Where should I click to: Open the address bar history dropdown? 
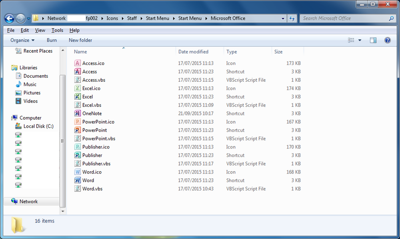click(x=283, y=19)
